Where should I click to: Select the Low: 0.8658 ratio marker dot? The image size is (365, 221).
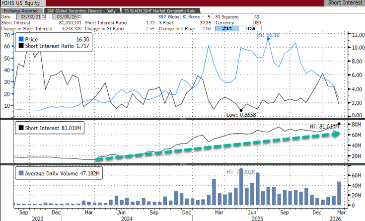pyautogui.click(x=241, y=110)
